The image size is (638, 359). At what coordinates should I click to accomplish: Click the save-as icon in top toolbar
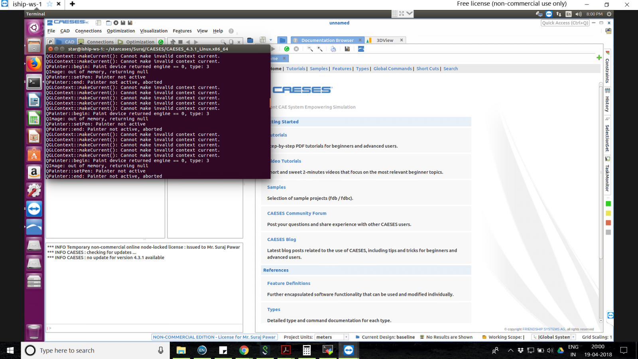click(130, 23)
